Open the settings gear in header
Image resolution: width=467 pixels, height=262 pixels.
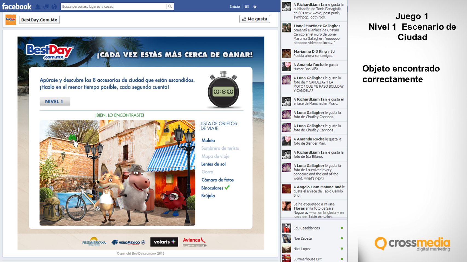255,7
